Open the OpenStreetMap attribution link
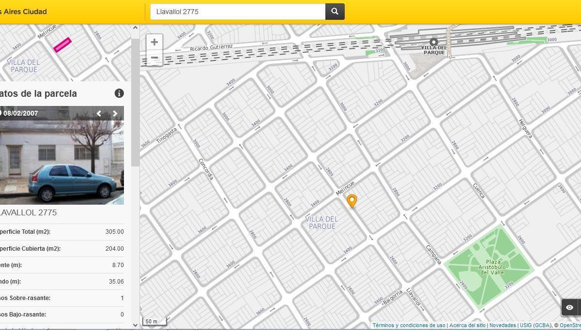 pyautogui.click(x=570, y=326)
